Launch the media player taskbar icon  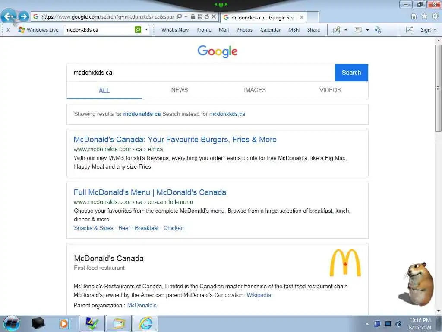64,323
